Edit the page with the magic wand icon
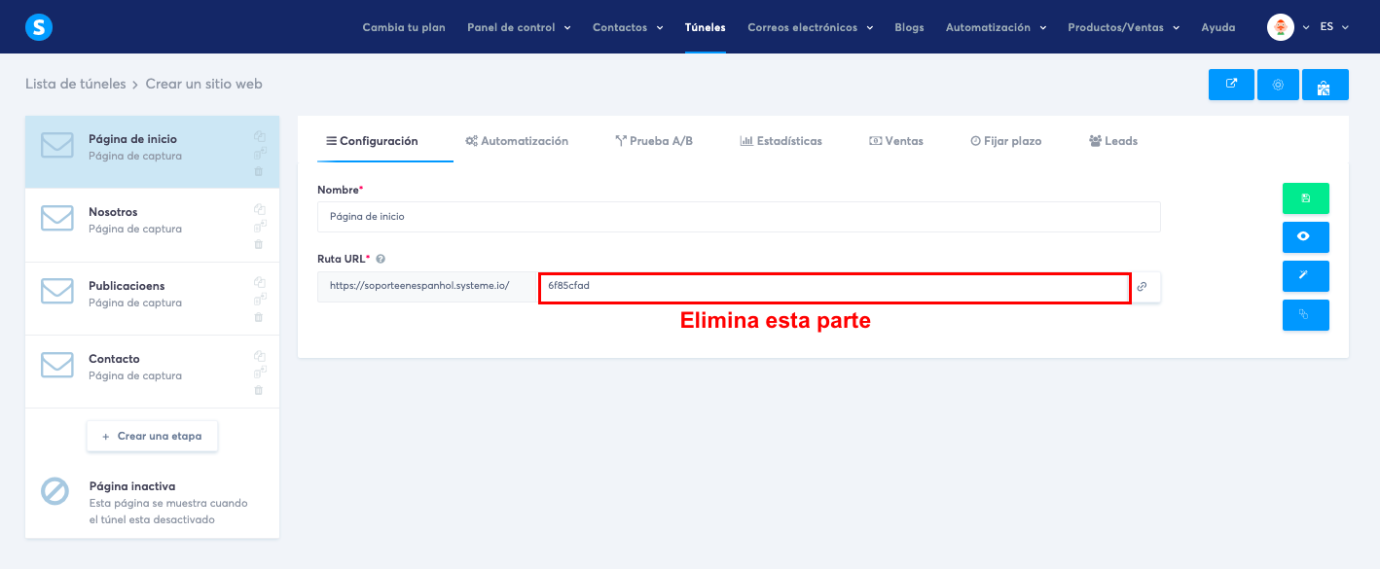 (1305, 275)
